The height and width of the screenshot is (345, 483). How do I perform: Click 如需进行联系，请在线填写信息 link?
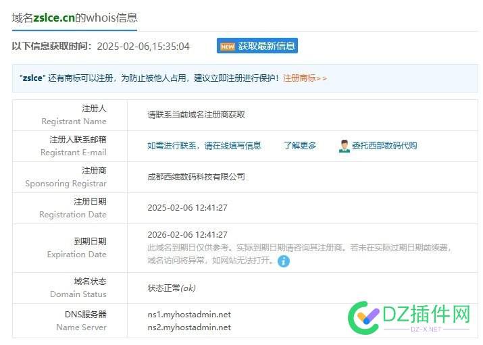point(204,146)
